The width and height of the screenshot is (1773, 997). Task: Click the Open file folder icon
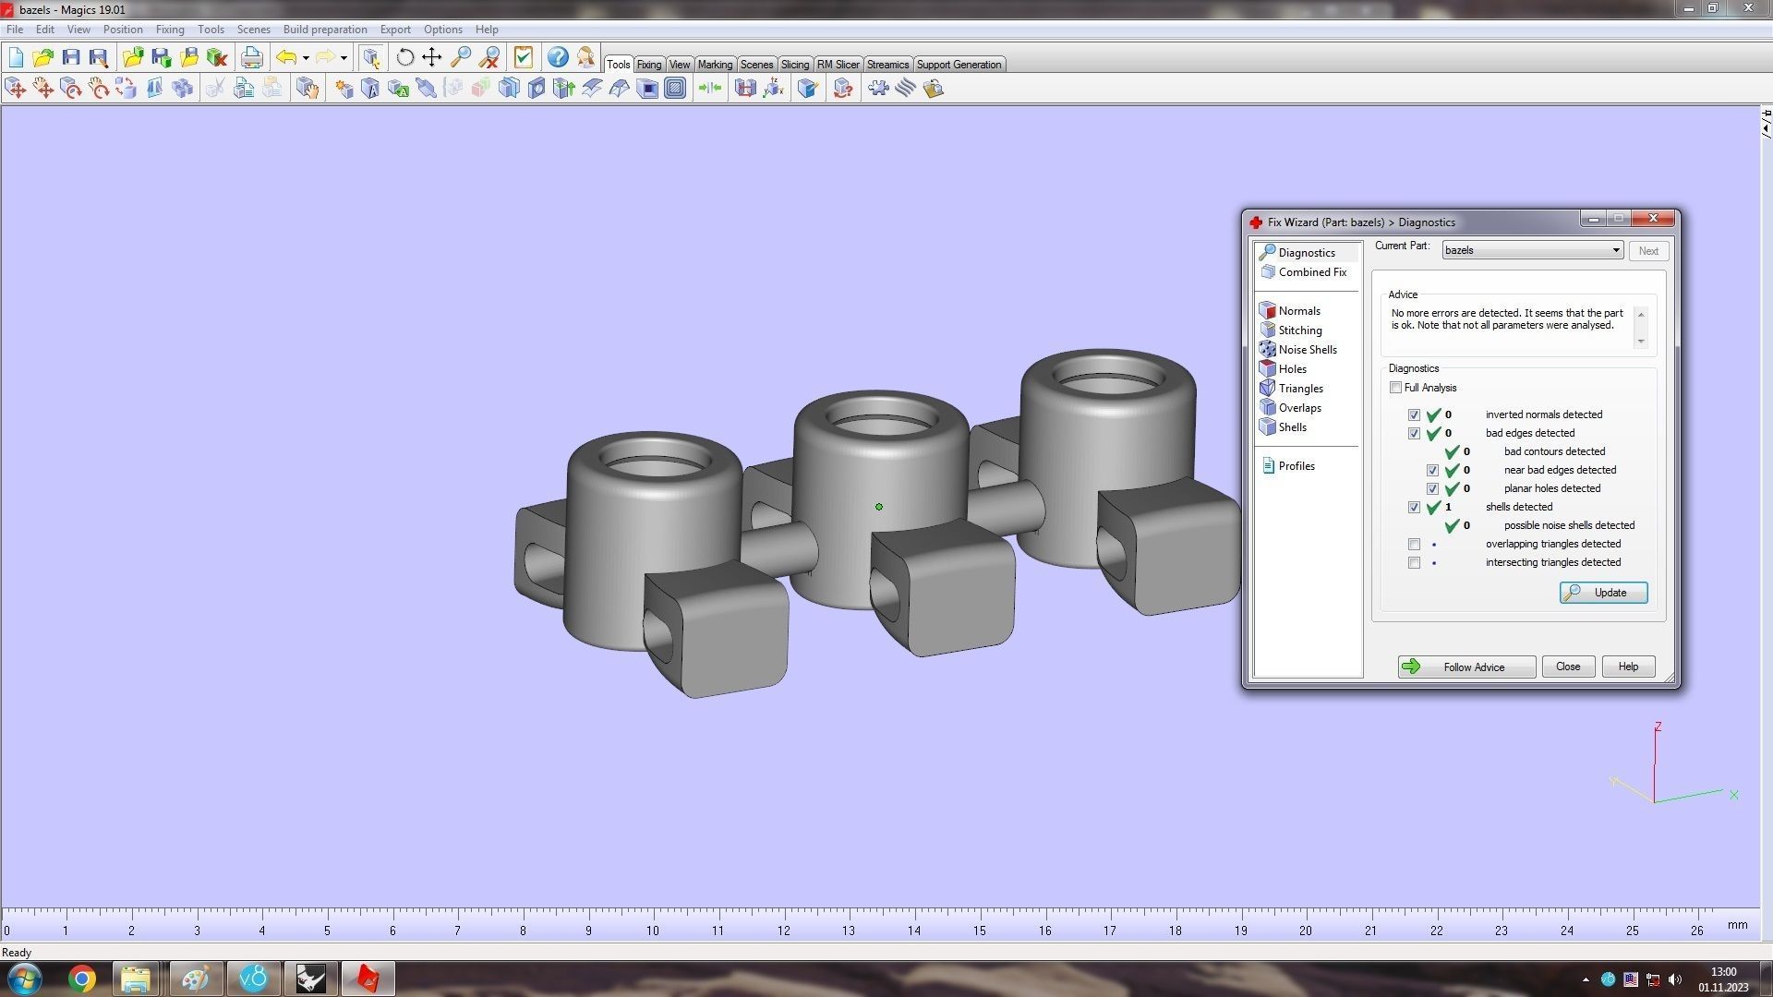(42, 57)
